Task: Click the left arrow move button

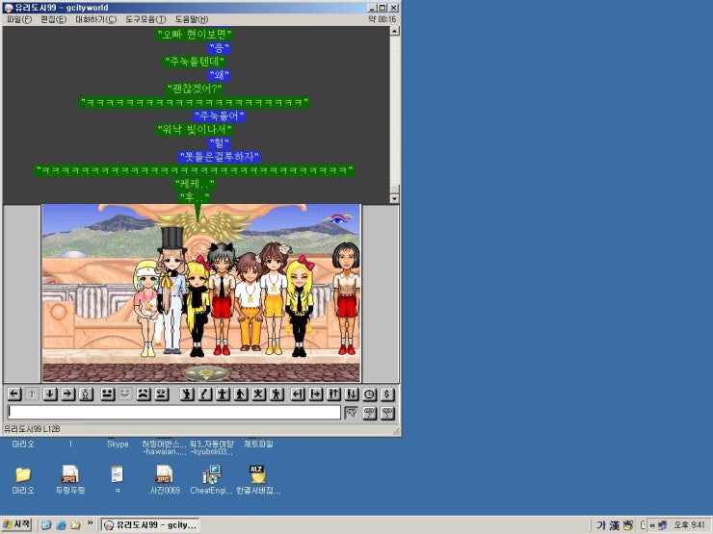Action: coord(14,394)
